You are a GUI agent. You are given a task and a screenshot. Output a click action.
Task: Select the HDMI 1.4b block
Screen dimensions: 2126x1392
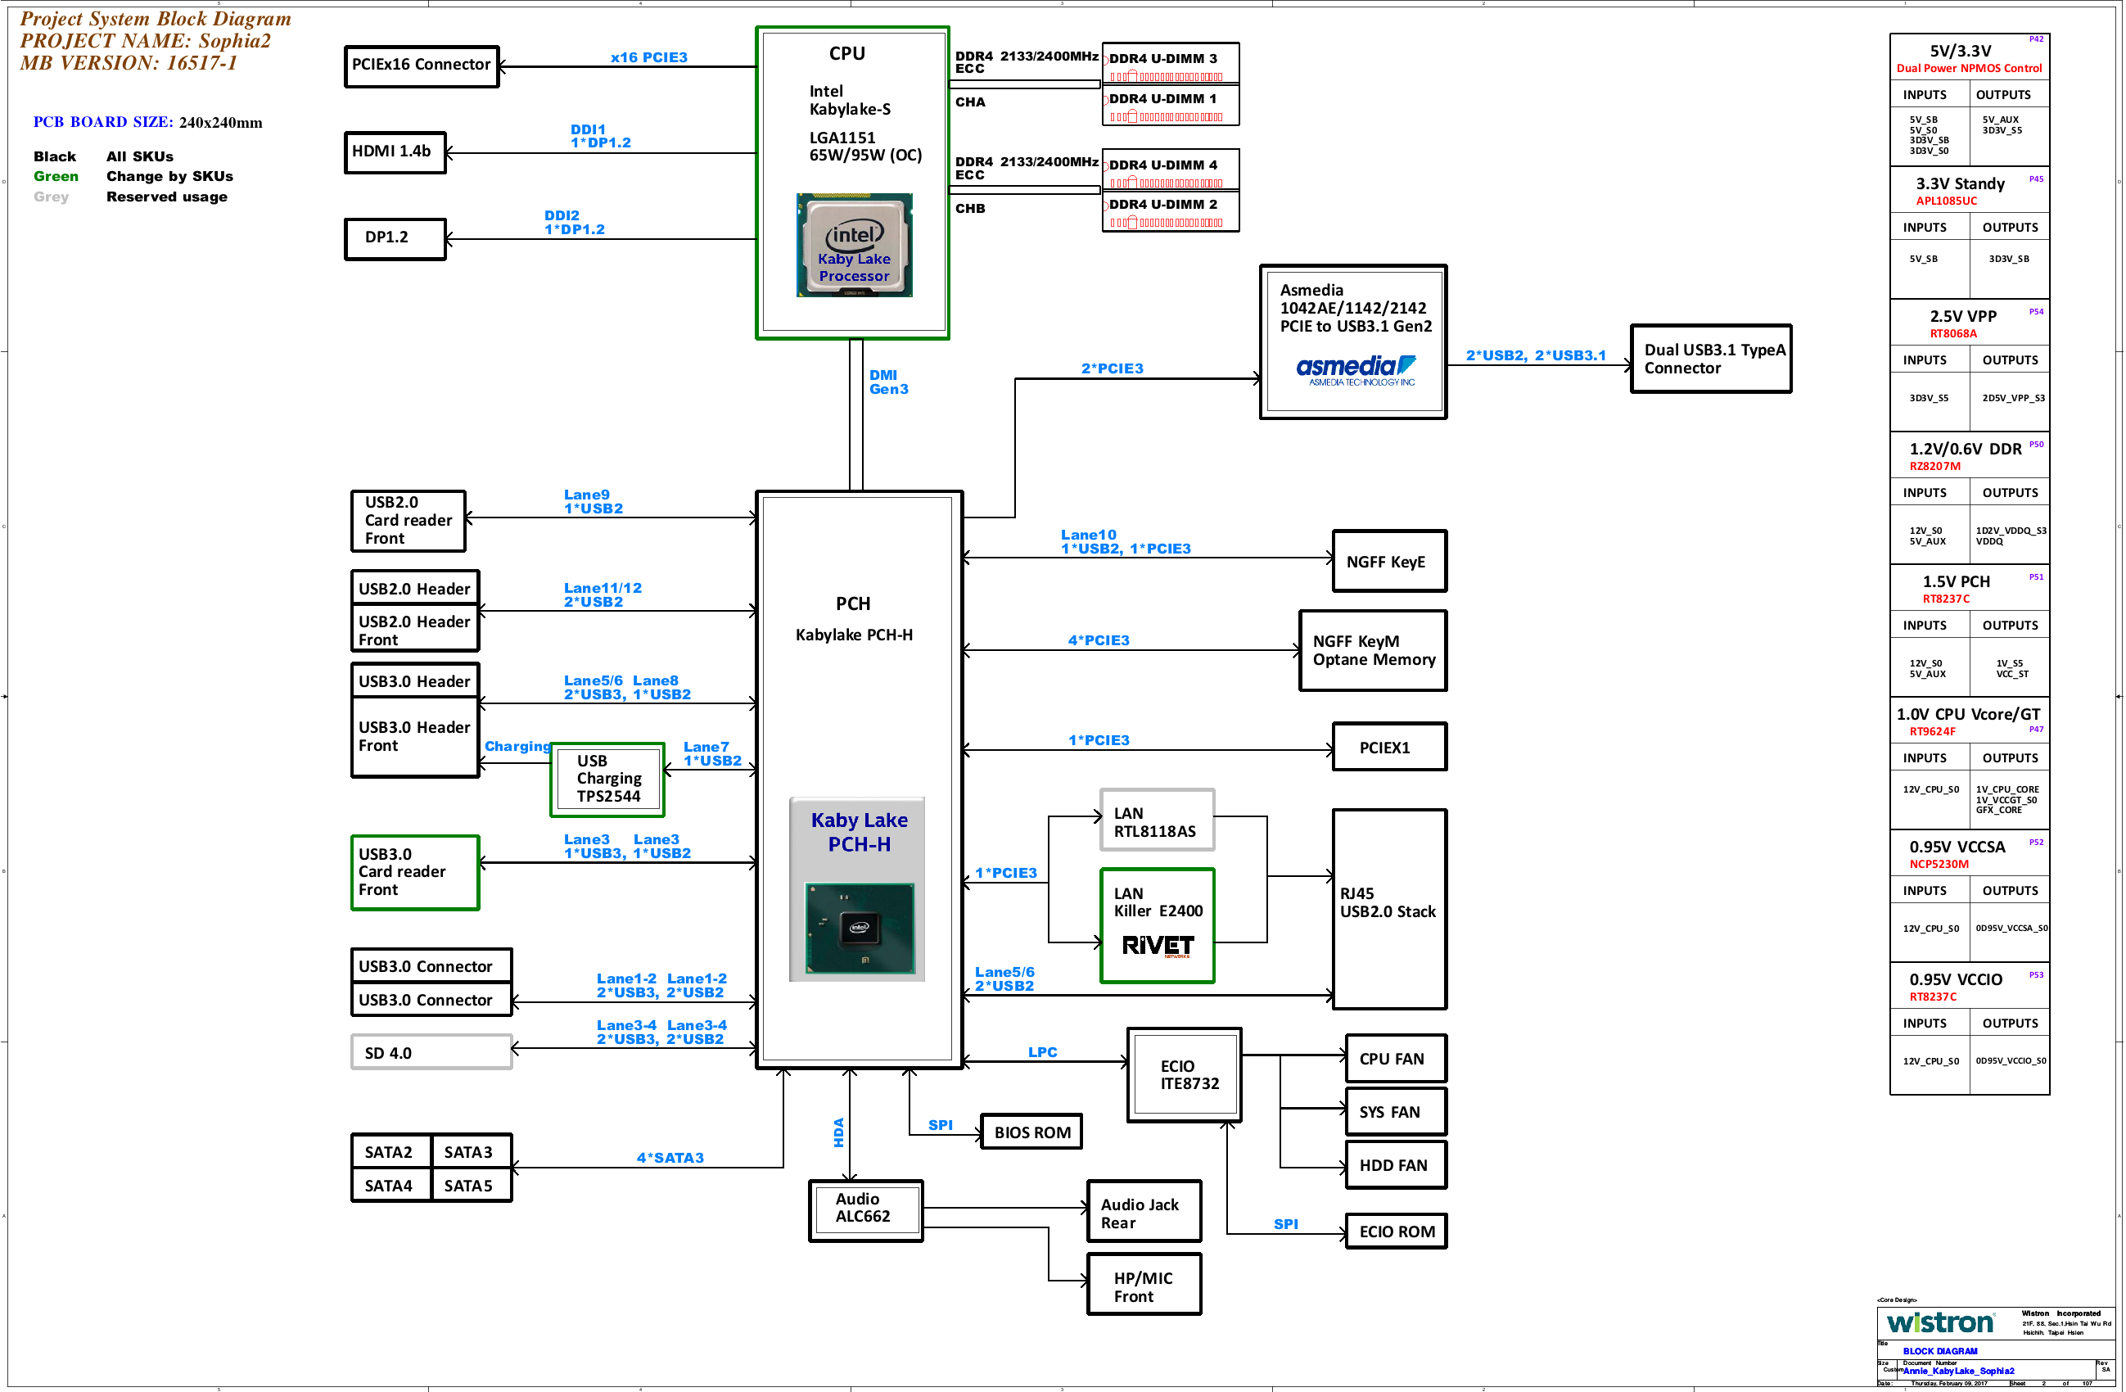click(395, 151)
